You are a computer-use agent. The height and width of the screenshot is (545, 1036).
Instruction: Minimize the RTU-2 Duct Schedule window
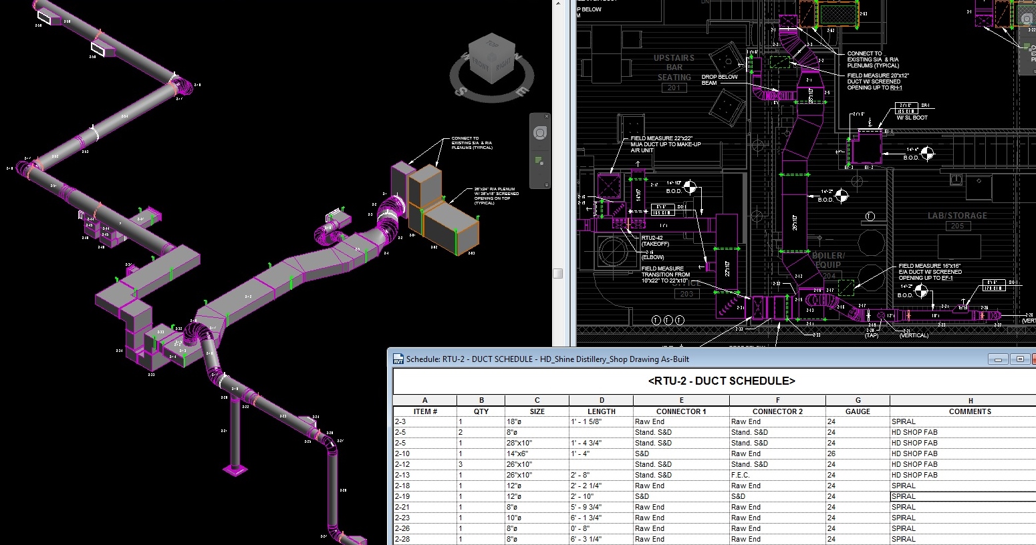click(998, 359)
